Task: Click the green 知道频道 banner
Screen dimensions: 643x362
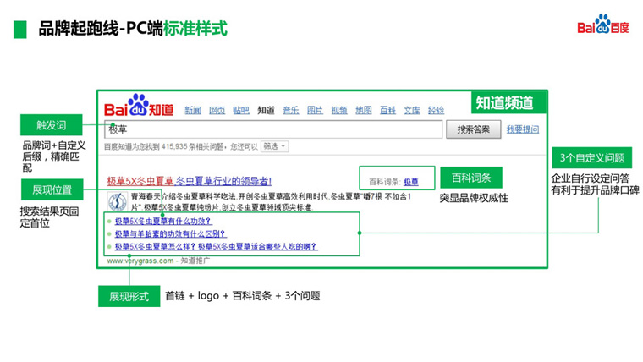Action: coord(508,102)
